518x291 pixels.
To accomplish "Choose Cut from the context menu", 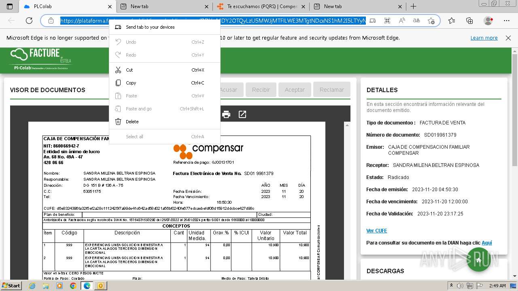I will [165, 70].
